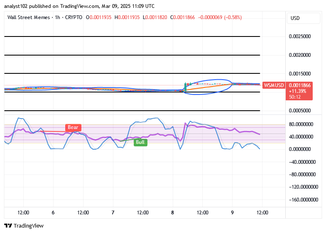
Task: Click the 40.0000000 oscillator axis label
Action: pyautogui.click(x=301, y=137)
